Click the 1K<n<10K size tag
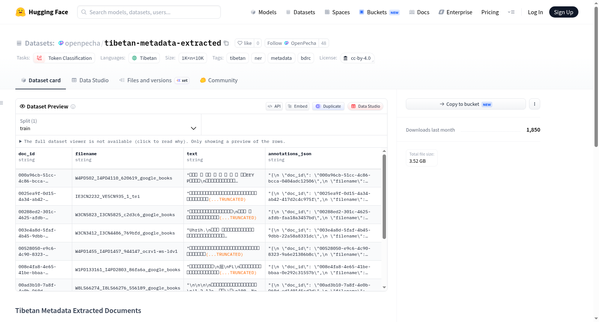599x322 pixels. point(193,58)
